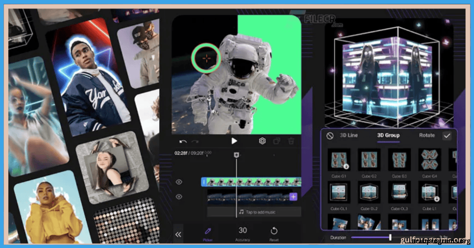Open the settings gear in editor

(262, 141)
